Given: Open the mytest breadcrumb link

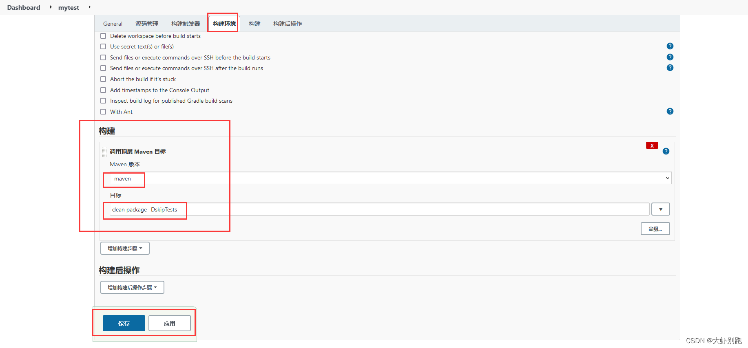Looking at the screenshot, I should [69, 7].
